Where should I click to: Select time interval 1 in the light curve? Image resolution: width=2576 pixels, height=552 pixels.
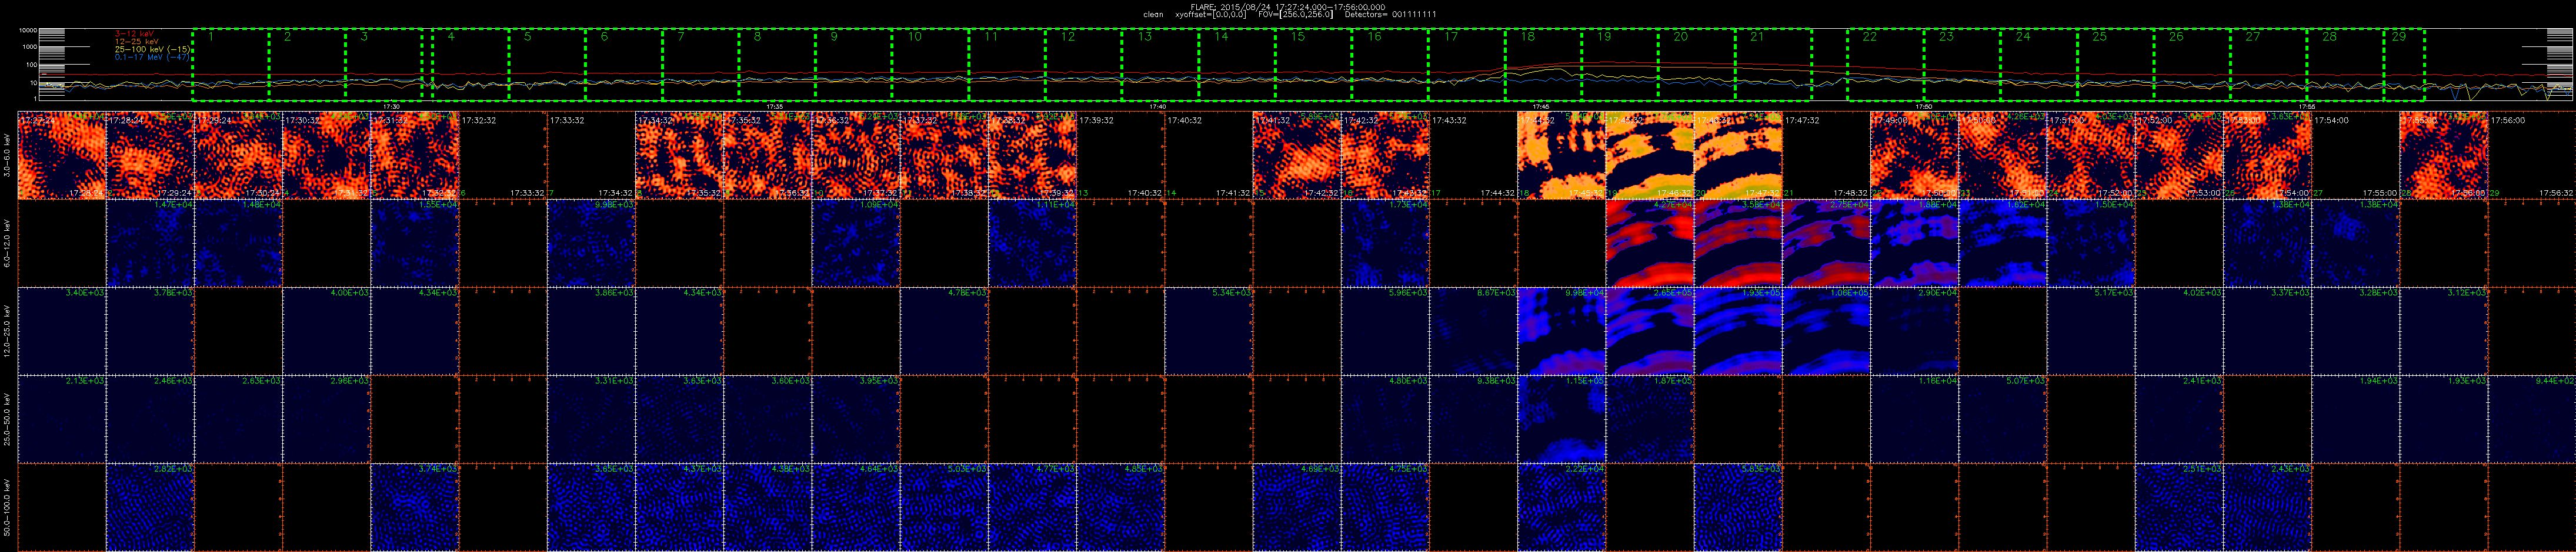click(x=231, y=65)
